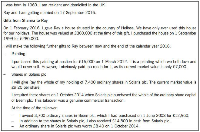The width and height of the screenshot is (200, 132).
Task: Click the 'Gifts from Shanira to Ray' heading
Action: pyautogui.click(x=25, y=20)
